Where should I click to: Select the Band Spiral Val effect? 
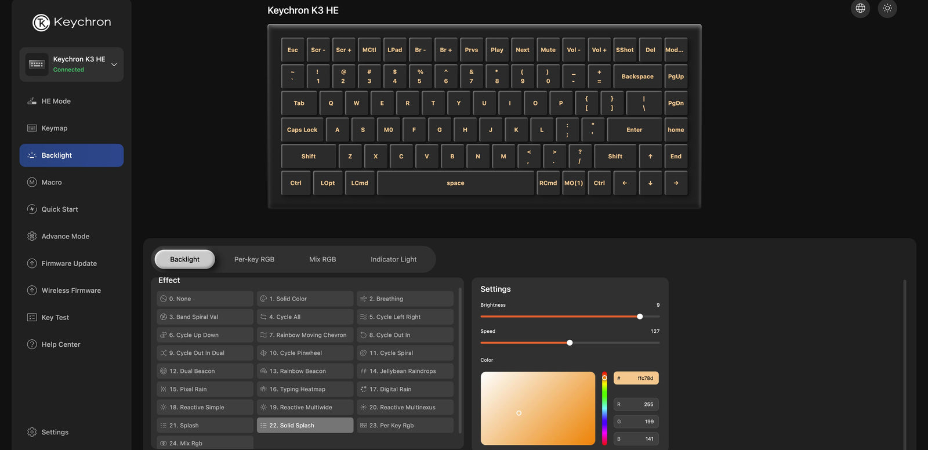pos(205,317)
